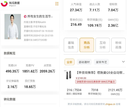Click the product price ¥2749.00
Viewport: 127px width, 107px height.
pyautogui.click(x=81, y=78)
